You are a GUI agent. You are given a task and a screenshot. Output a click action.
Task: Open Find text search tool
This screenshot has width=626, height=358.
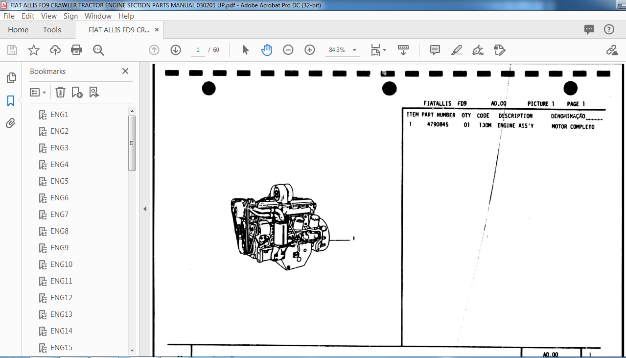point(98,50)
